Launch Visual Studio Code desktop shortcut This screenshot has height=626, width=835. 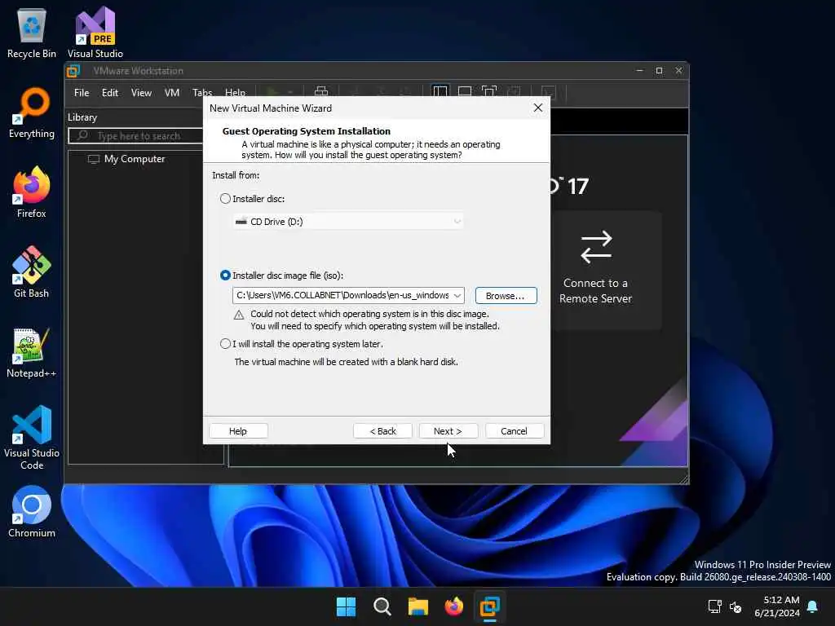click(32, 438)
